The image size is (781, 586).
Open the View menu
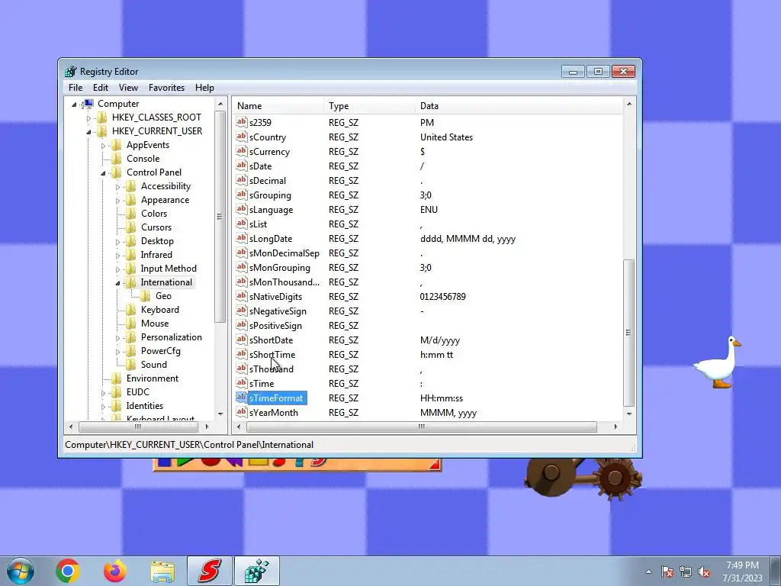point(128,88)
